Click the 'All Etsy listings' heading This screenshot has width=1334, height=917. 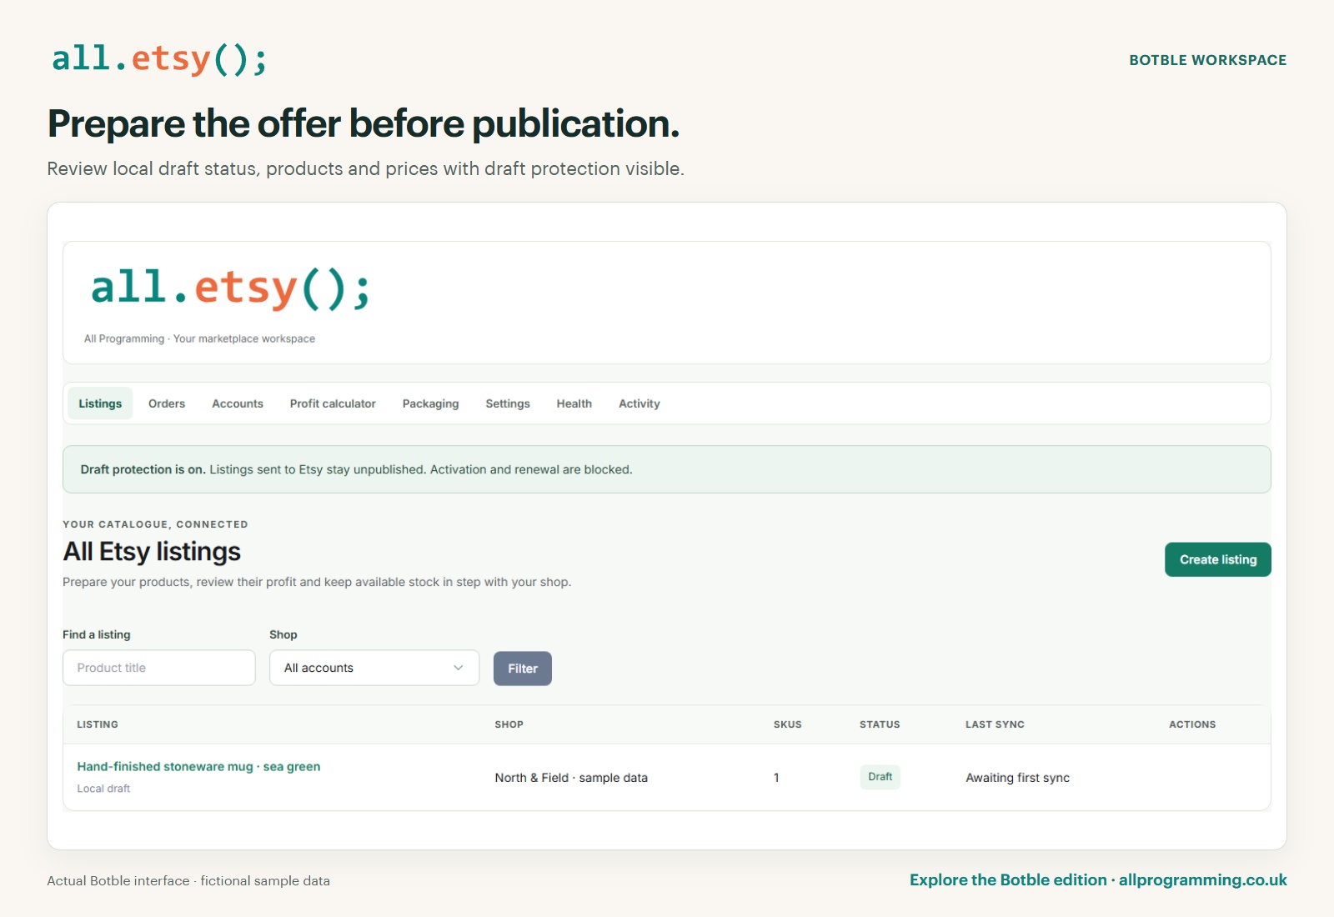pos(152,552)
